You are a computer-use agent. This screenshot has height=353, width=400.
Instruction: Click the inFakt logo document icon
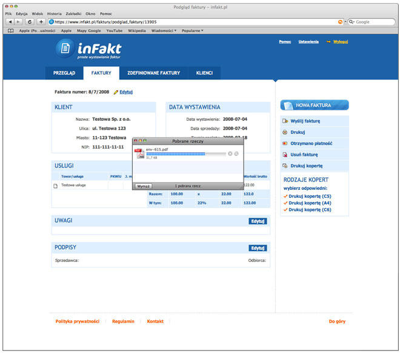coord(65,48)
